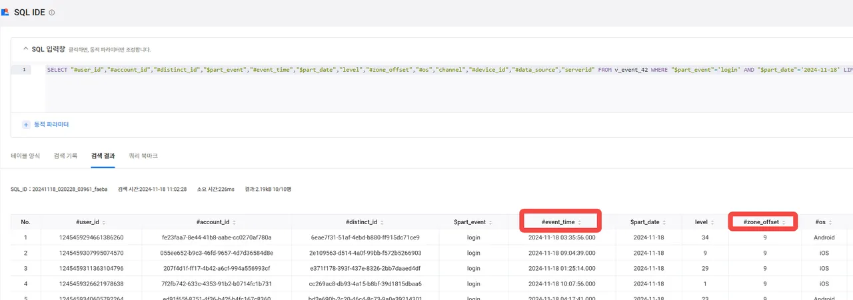Switch to the 검색 기록 tab
The height and width of the screenshot is (300, 853).
[65, 156]
